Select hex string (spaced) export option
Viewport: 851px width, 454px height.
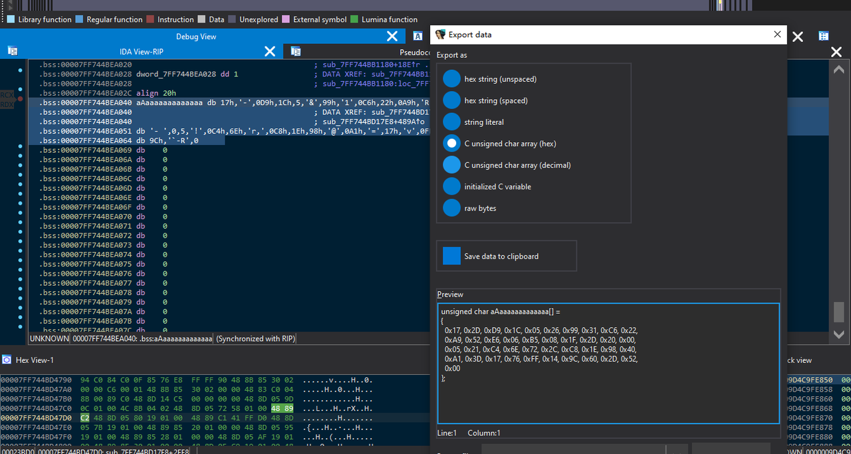(487, 100)
